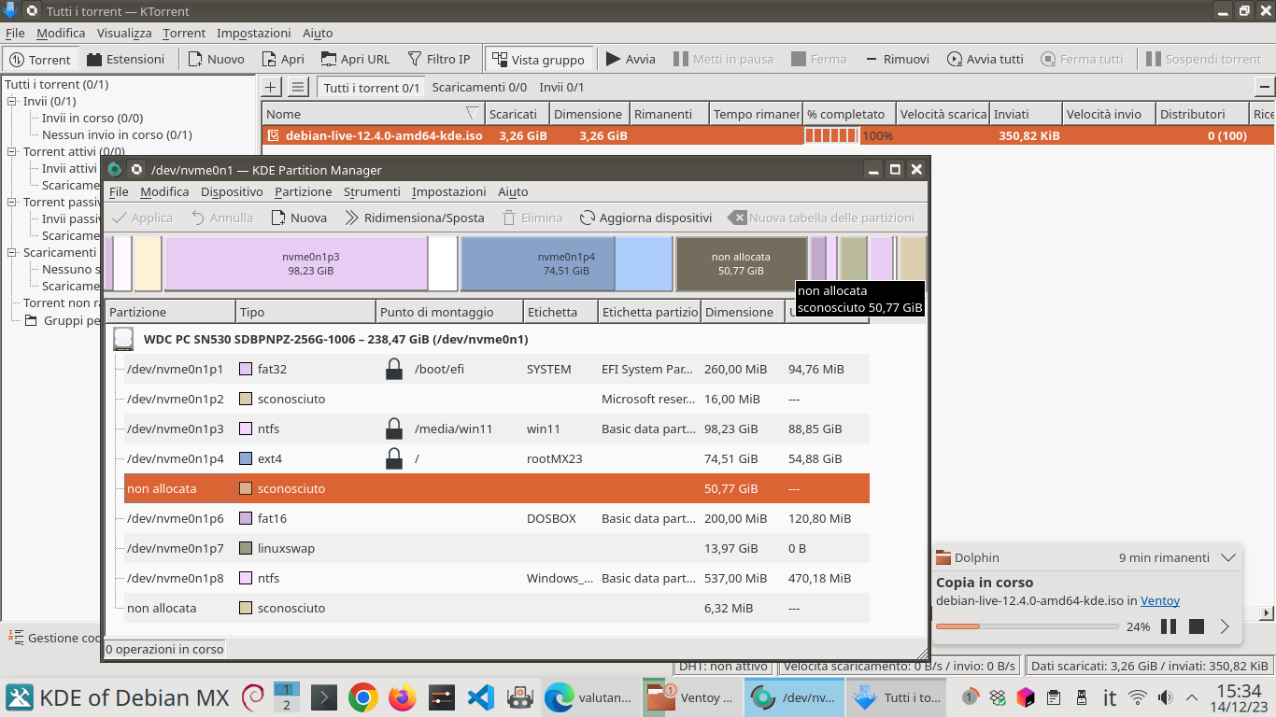This screenshot has height=717, width=1276.
Task: Launch Google Chrome from the taskbar
Action: (x=363, y=697)
